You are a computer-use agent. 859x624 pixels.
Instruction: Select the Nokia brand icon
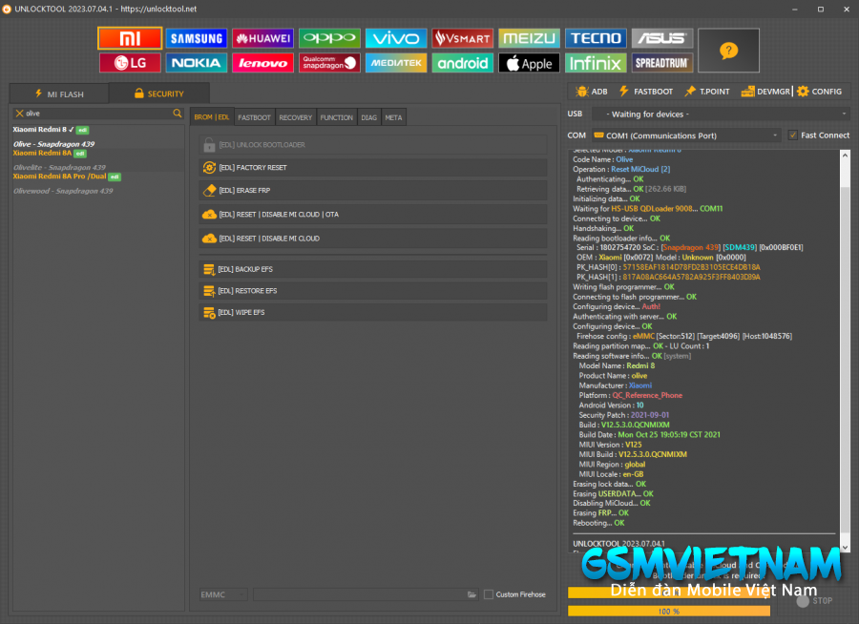pos(196,63)
